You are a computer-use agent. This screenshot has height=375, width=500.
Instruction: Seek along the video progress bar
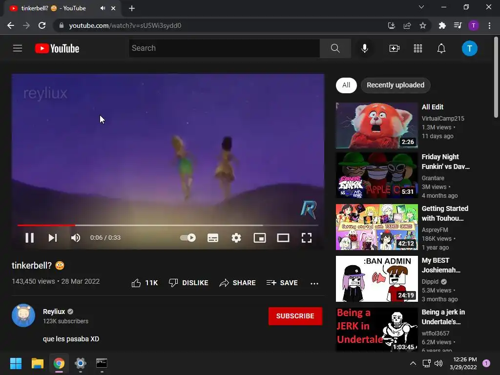[168, 225]
